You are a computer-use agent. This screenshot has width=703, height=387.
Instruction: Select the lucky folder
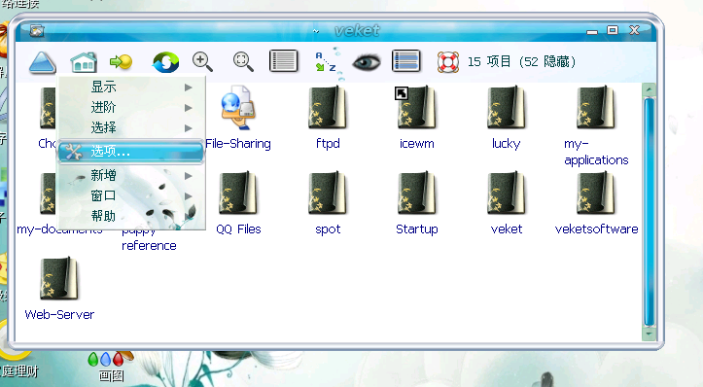pos(506,108)
